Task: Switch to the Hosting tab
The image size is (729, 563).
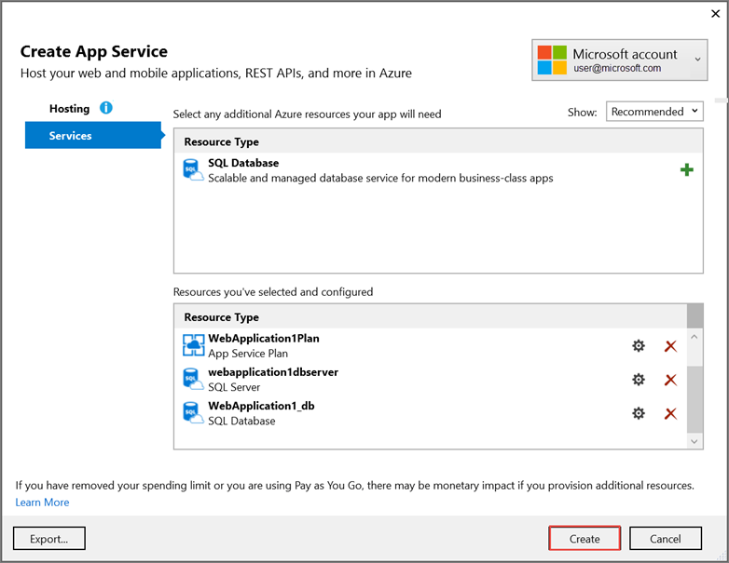Action: 69,109
